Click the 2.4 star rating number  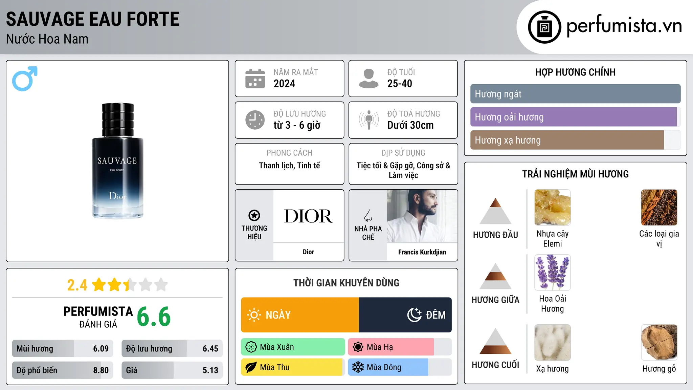coord(77,285)
